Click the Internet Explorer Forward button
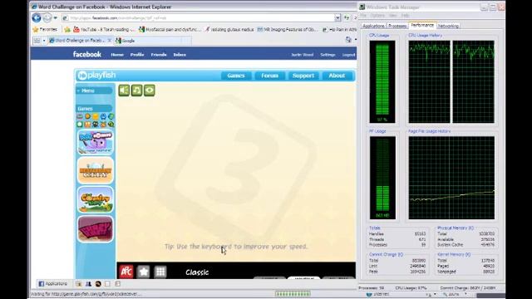Viewport: 532px width, 299px height. pyautogui.click(x=47, y=17)
